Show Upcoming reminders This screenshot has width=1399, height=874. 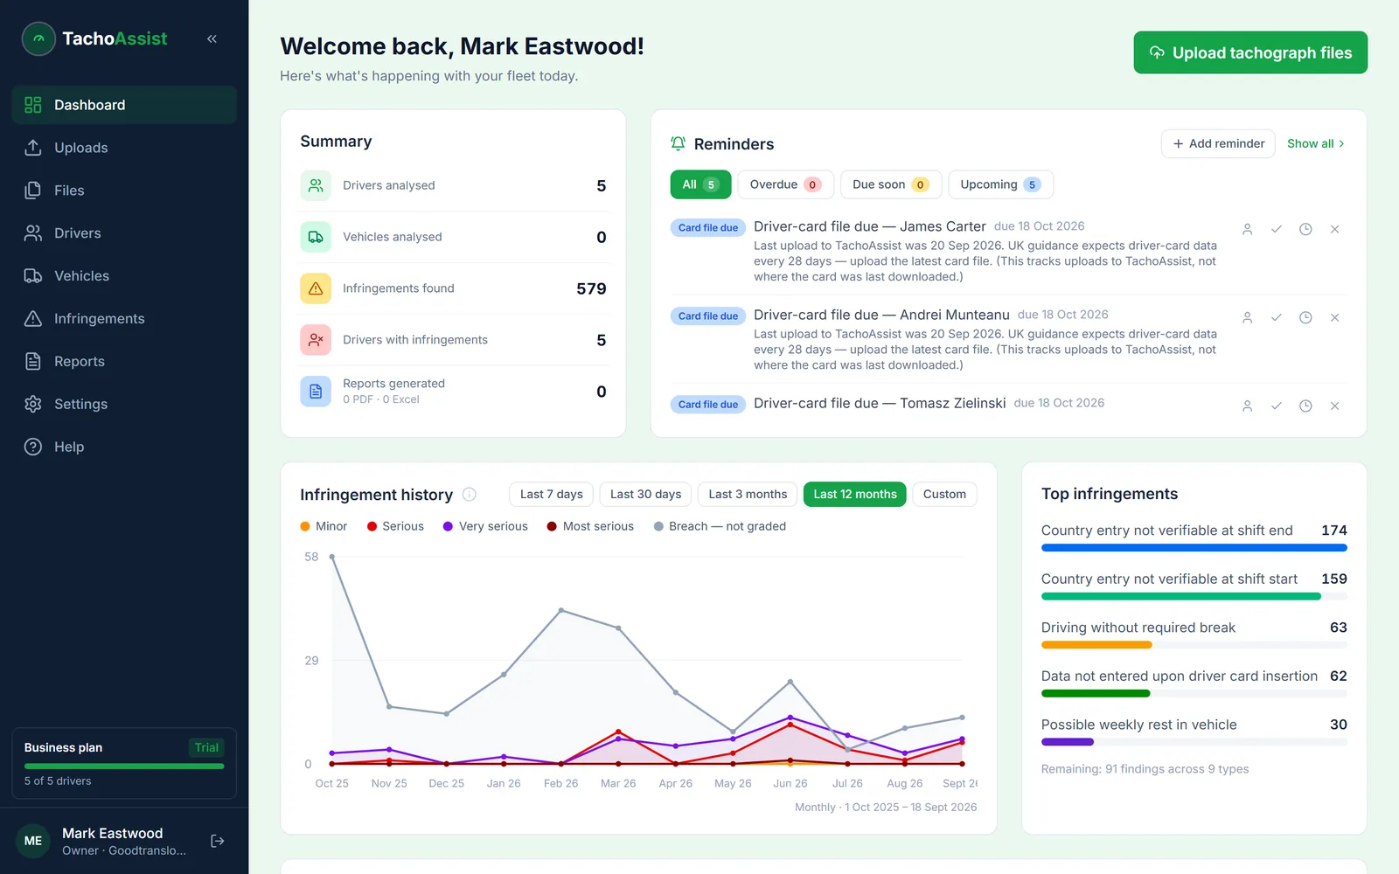(x=1000, y=184)
